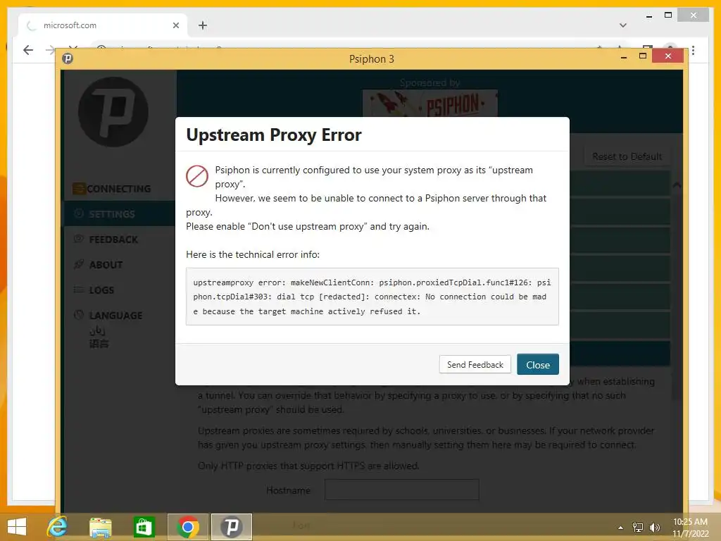Show hidden system tray icons
Viewport: 721px width, 541px height.
[x=620, y=528]
